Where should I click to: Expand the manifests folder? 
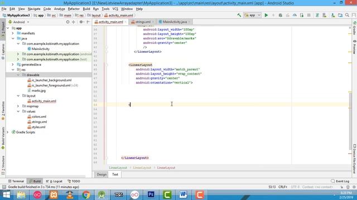tap(13, 33)
